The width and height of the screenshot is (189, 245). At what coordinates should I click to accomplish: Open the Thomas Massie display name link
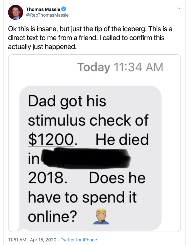pyautogui.click(x=43, y=9)
